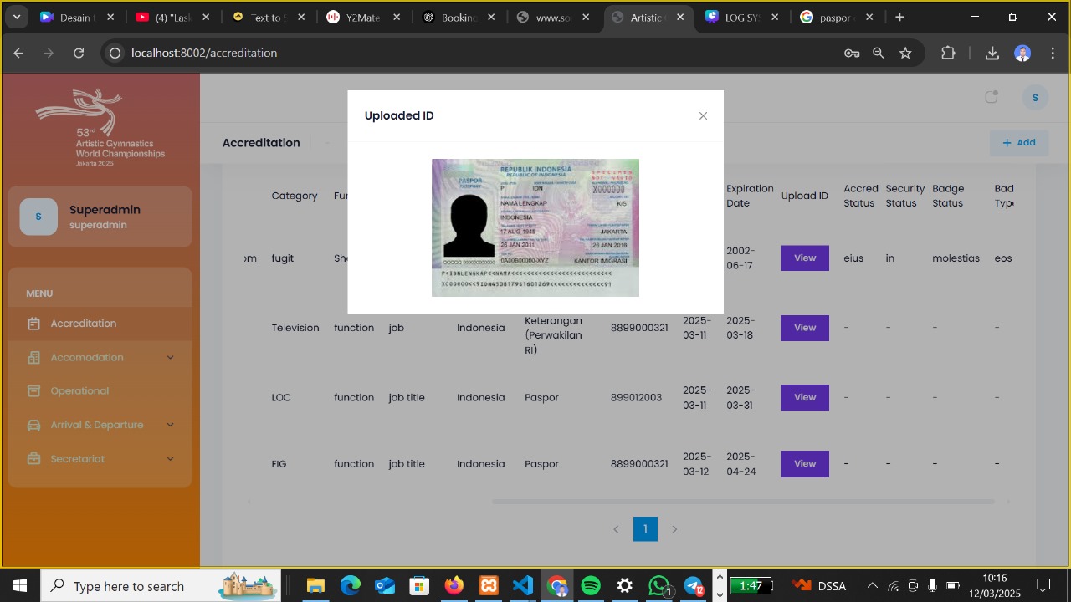
Task: Close the Uploaded ID dialog
Action: (x=703, y=116)
